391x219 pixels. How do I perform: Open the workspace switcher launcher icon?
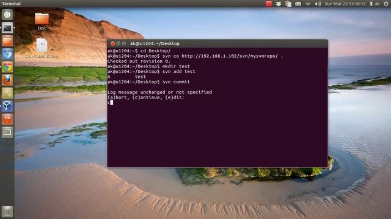(x=7, y=133)
